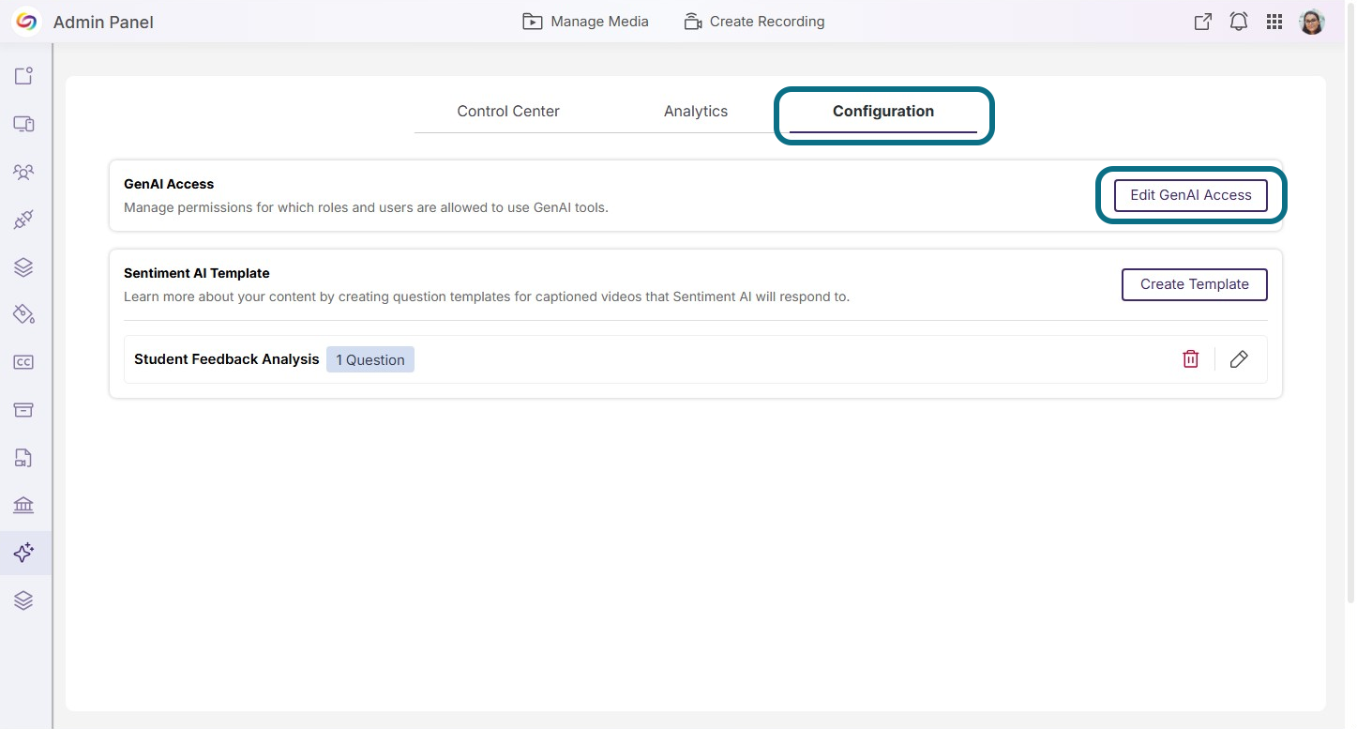Click the user profile avatar
This screenshot has width=1357, height=729.
coord(1312,22)
